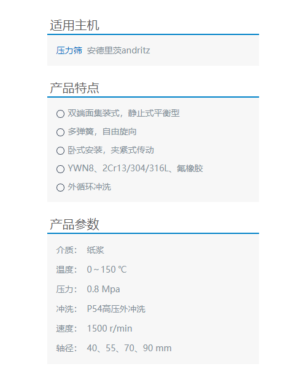Select the 产品参数 section heading
Screen dimensions: 291x377
pyautogui.click(x=74, y=224)
